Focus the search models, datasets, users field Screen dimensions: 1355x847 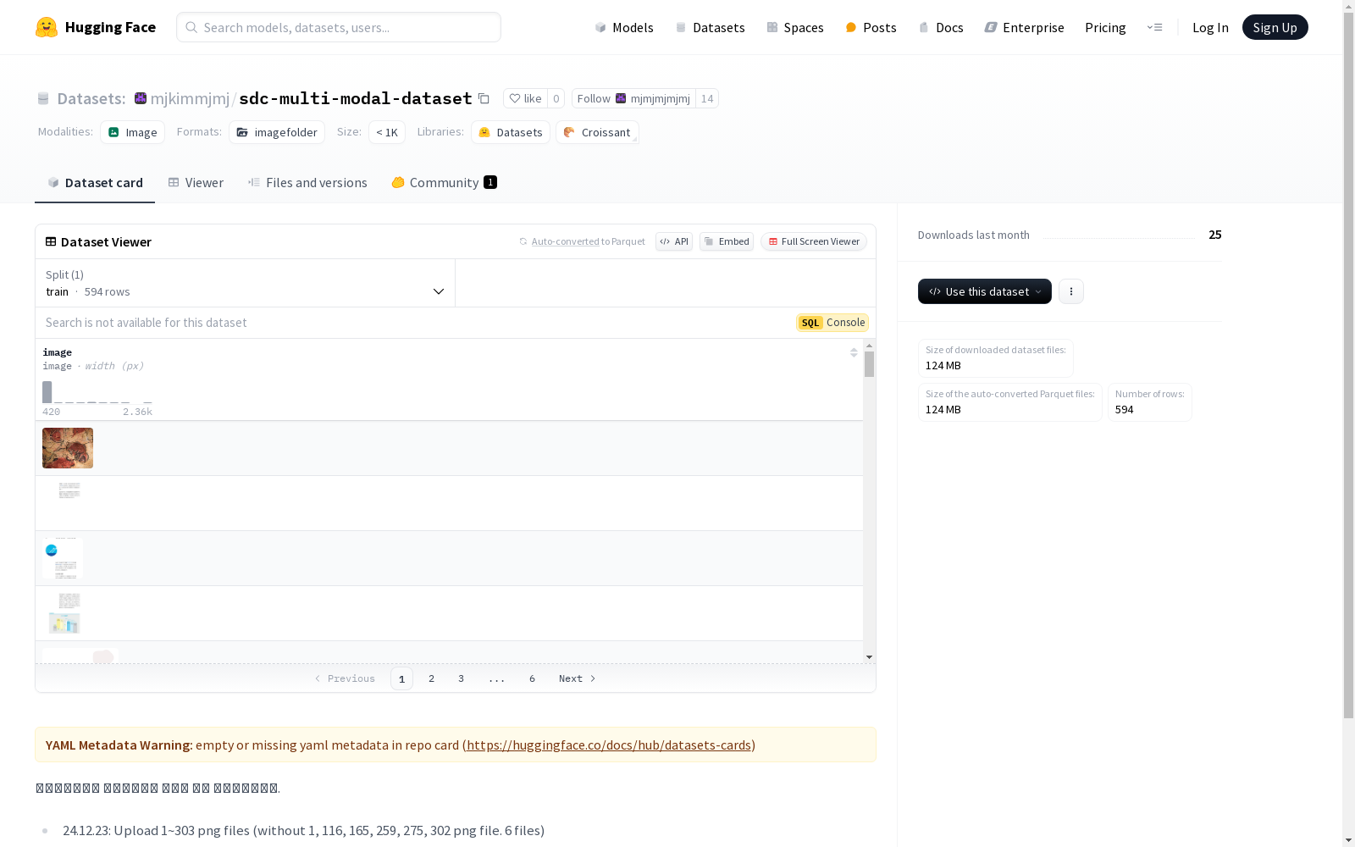tap(339, 27)
